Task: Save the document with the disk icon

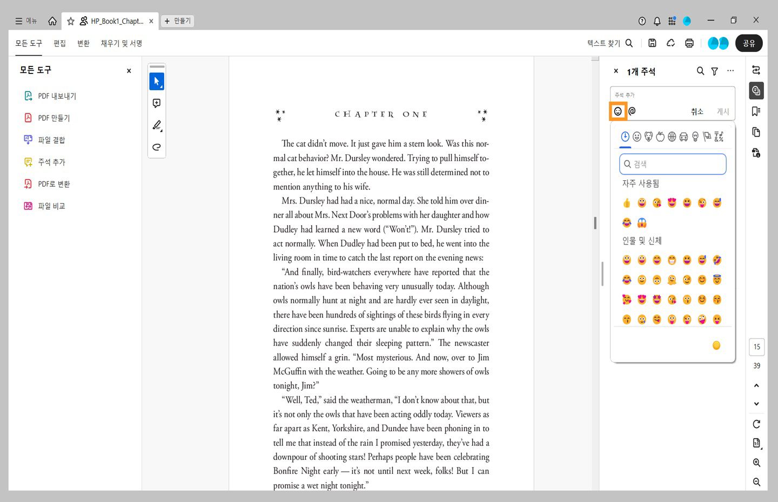Action: tap(652, 43)
